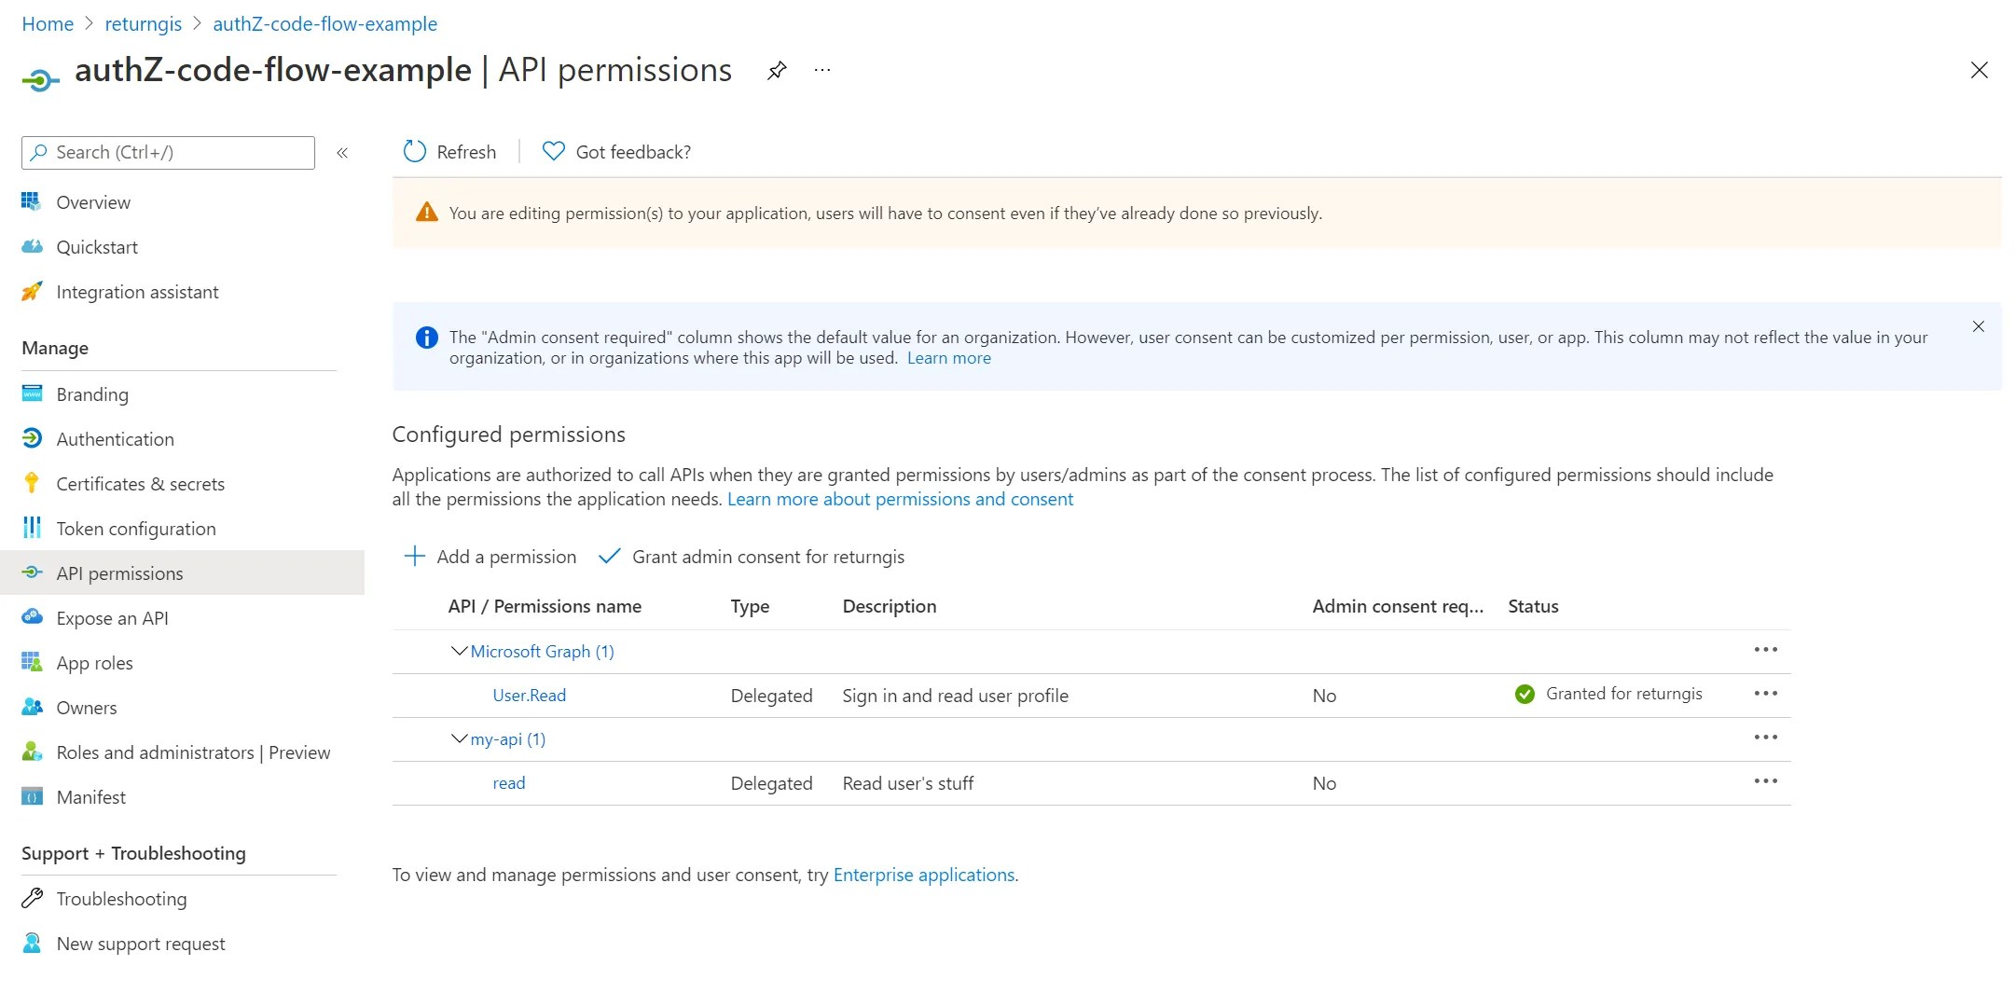
Task: Open options menu for my-api row
Action: 1765,738
